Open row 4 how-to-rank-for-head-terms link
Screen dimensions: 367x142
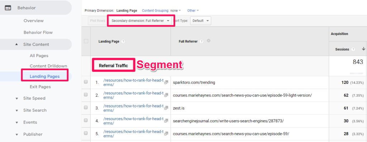point(133,121)
